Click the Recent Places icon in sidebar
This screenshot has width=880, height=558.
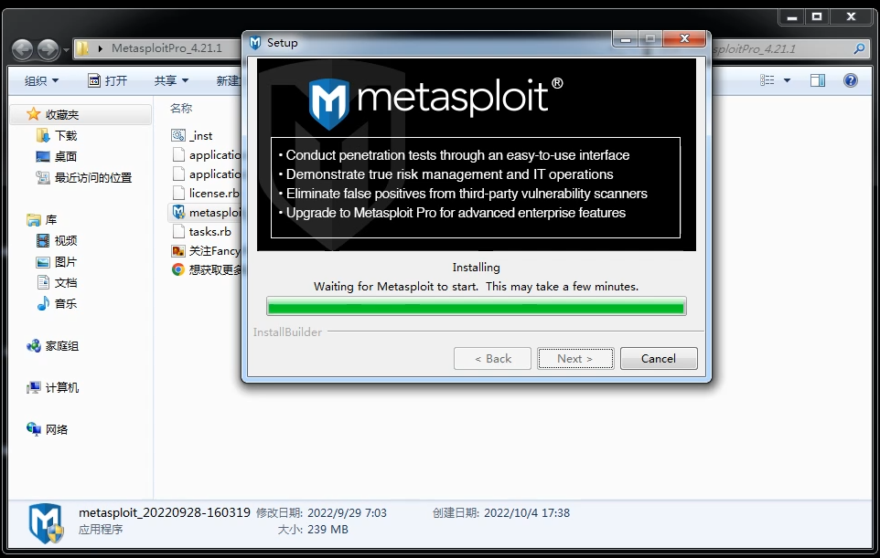(x=43, y=177)
